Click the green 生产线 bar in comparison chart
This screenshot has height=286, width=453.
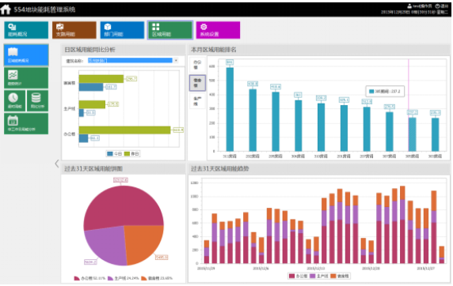coord(92,104)
